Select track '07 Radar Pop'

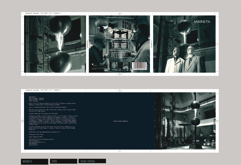tap(120, 48)
